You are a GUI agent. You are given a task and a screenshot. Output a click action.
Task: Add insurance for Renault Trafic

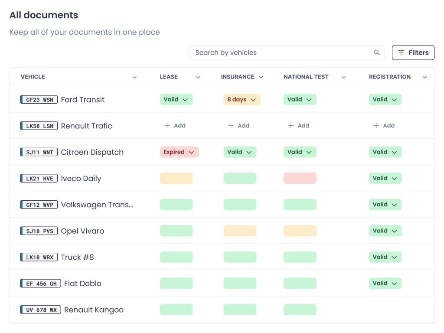238,126
